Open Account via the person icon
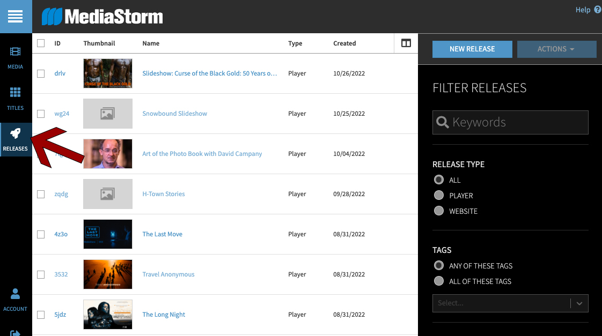 (15, 294)
